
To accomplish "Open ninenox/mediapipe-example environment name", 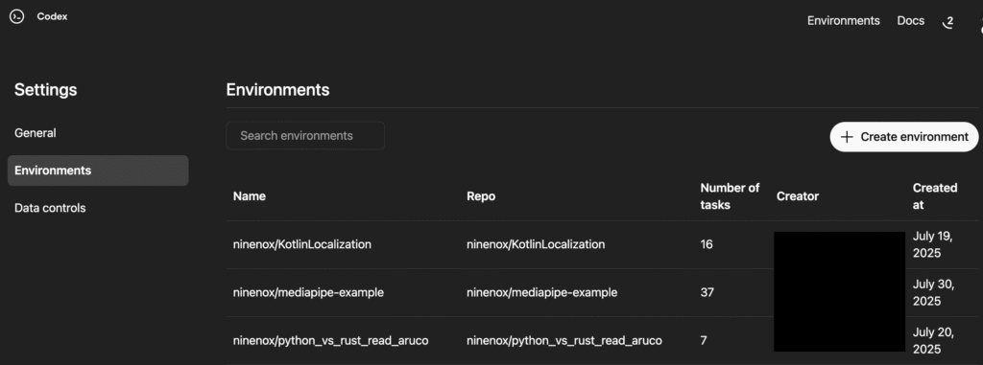I will (308, 292).
